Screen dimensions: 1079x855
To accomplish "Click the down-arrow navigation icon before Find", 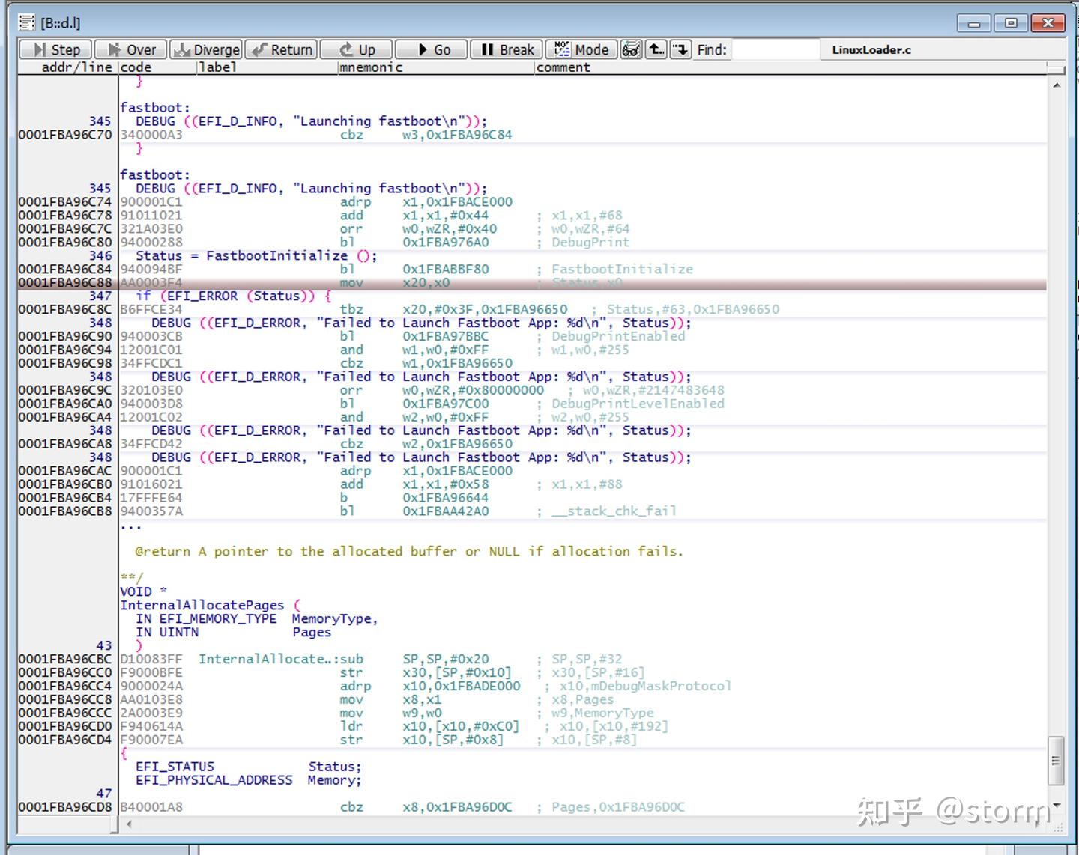I will point(680,49).
